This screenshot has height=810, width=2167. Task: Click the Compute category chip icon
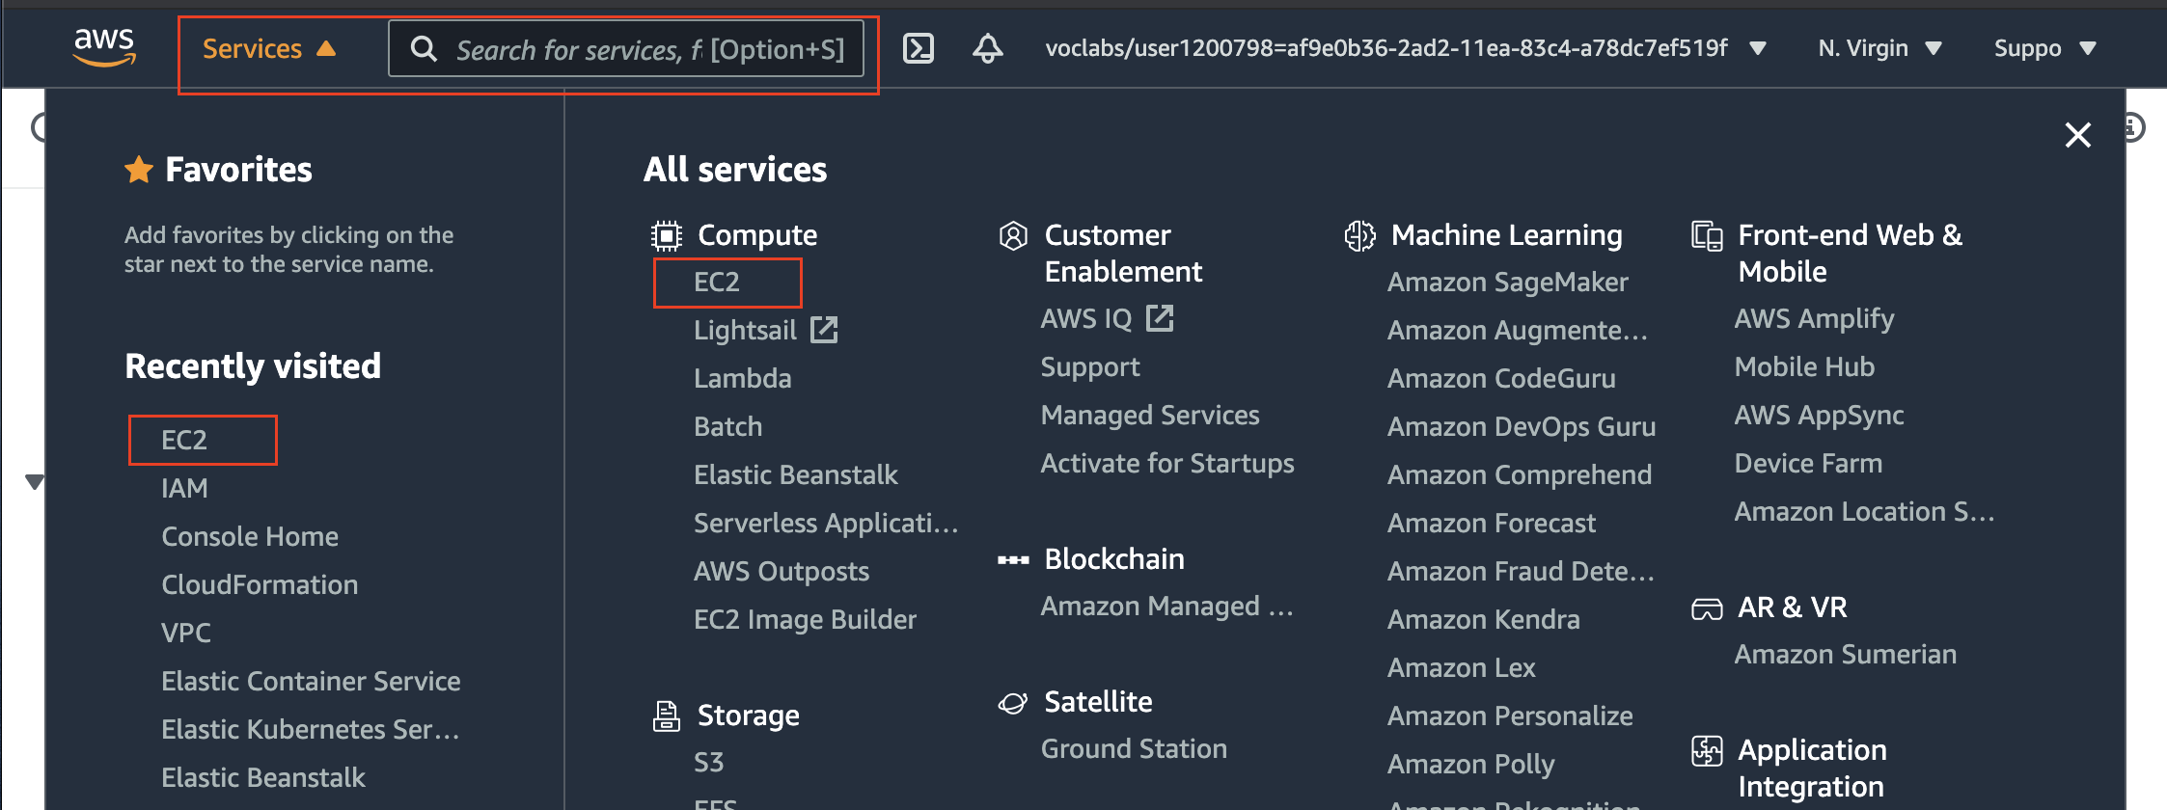point(667,234)
